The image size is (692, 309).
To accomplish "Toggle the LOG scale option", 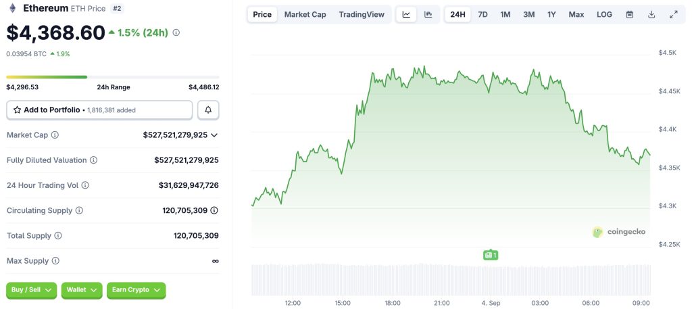I will coord(604,14).
